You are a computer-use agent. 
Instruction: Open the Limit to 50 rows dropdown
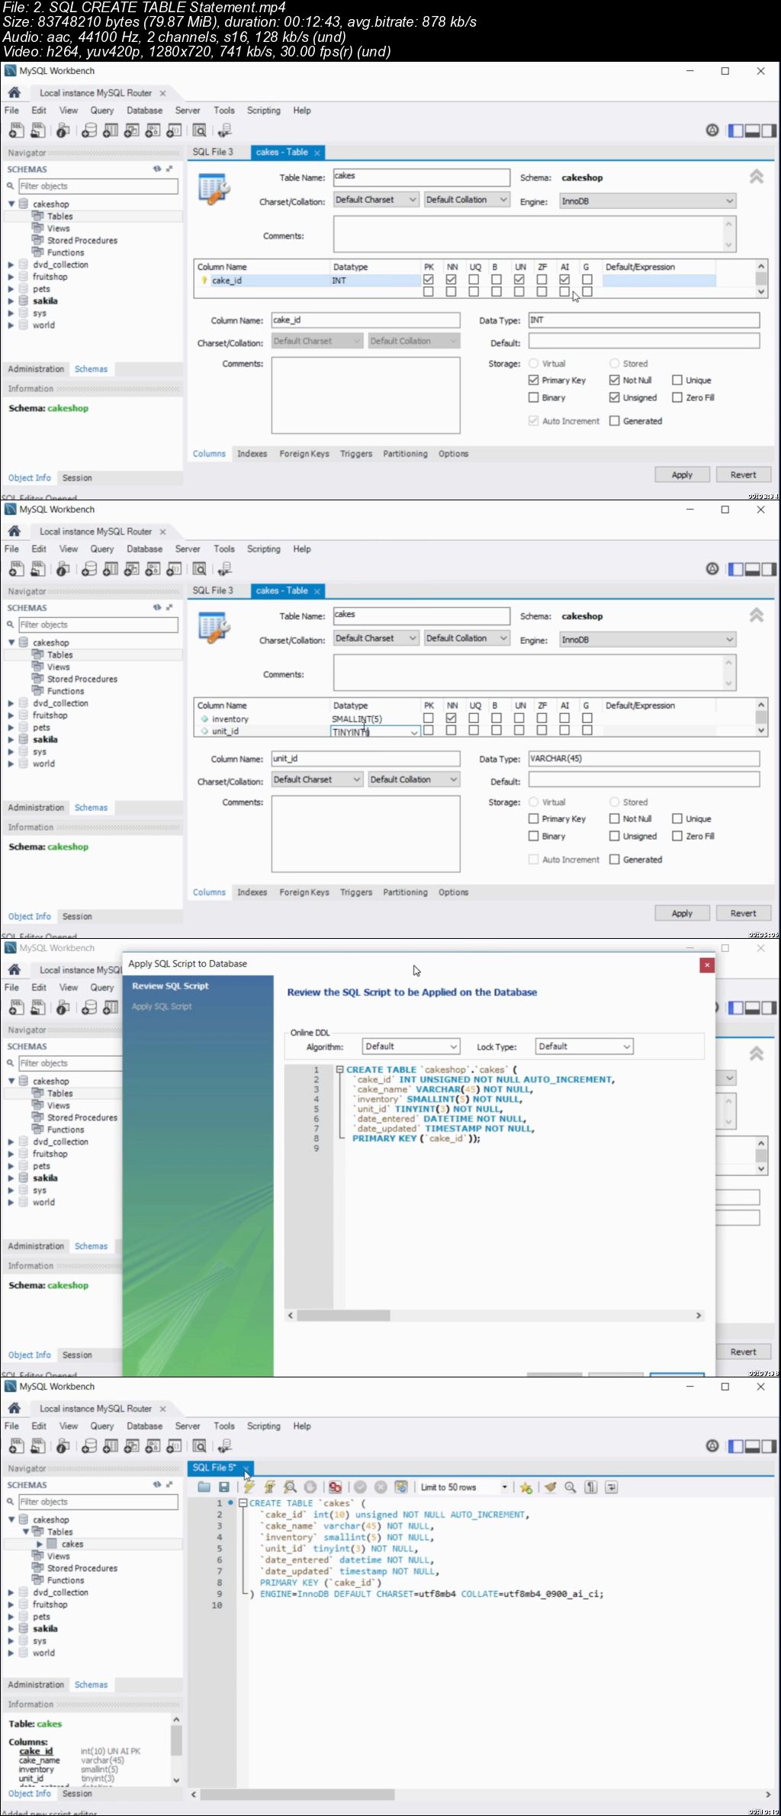coord(505,1487)
